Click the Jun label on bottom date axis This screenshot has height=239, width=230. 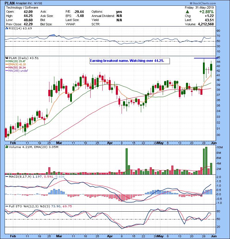pyautogui.click(x=214, y=236)
